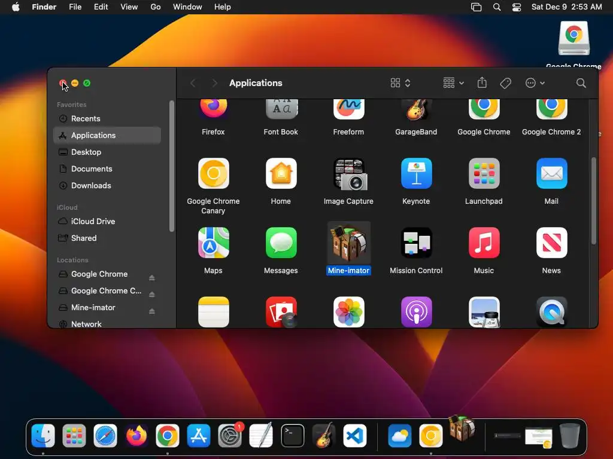Select the News app icon
Image resolution: width=613 pixels, height=459 pixels.
(551, 243)
